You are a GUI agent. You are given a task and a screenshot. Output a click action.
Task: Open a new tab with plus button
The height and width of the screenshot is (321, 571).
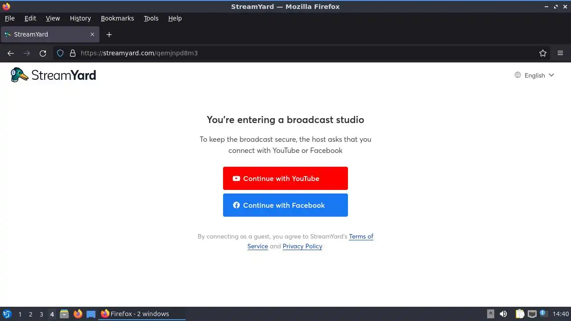(109, 34)
